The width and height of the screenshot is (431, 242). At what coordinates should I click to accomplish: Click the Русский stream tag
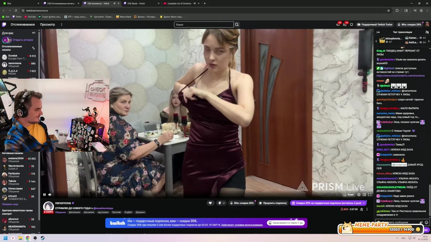116,212
